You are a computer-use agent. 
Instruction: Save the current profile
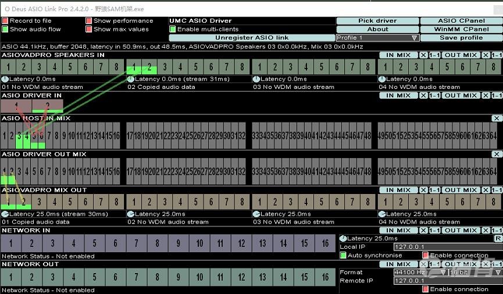(x=461, y=38)
